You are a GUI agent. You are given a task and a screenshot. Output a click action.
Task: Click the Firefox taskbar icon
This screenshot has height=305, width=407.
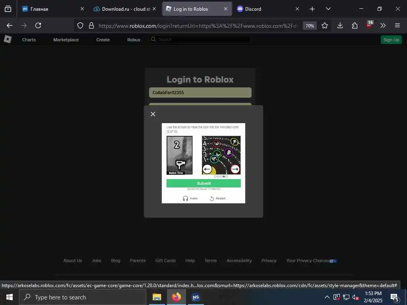coord(176,297)
